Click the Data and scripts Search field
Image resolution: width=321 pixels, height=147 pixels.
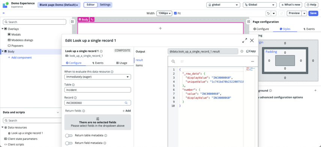point(32,121)
